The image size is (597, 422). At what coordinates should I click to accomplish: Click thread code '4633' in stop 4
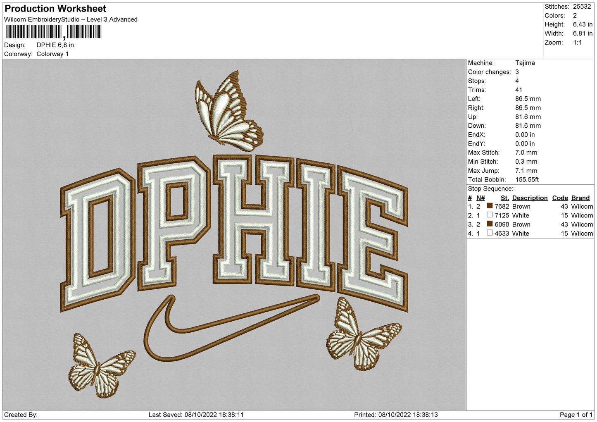502,234
